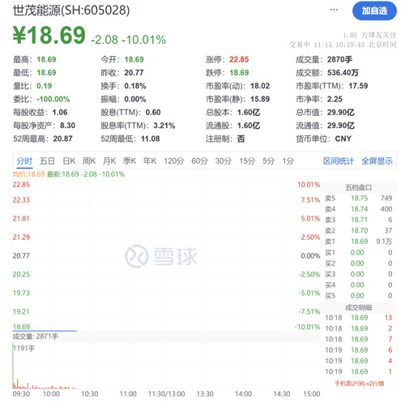Select the 5分 chart tab
The height and width of the screenshot is (402, 405).
point(268,161)
